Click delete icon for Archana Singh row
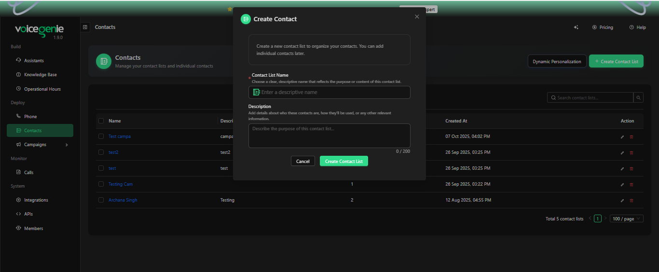This screenshot has width=659, height=272. (632, 201)
